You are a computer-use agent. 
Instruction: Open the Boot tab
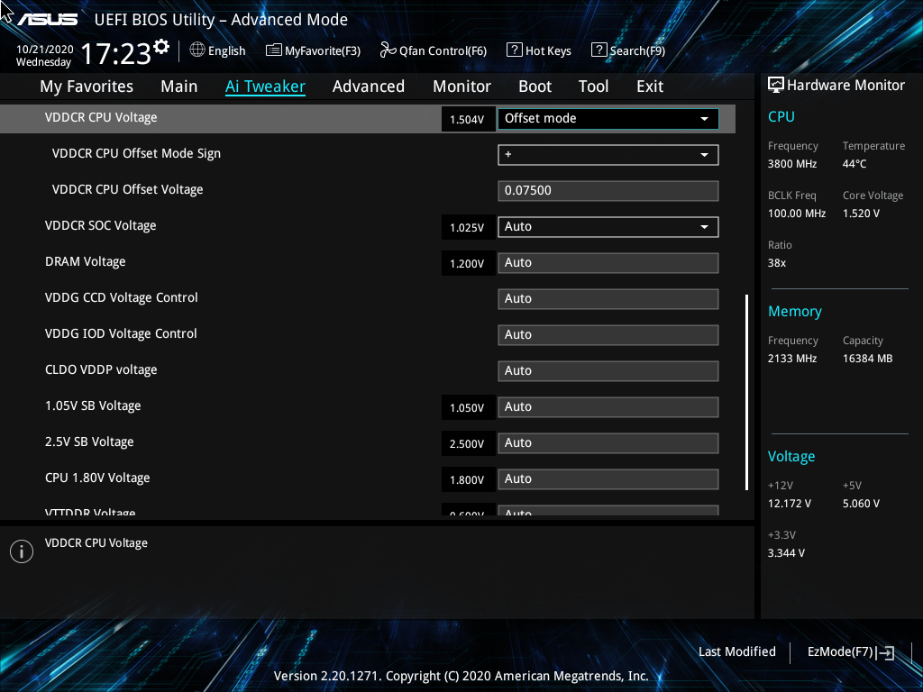(x=535, y=86)
